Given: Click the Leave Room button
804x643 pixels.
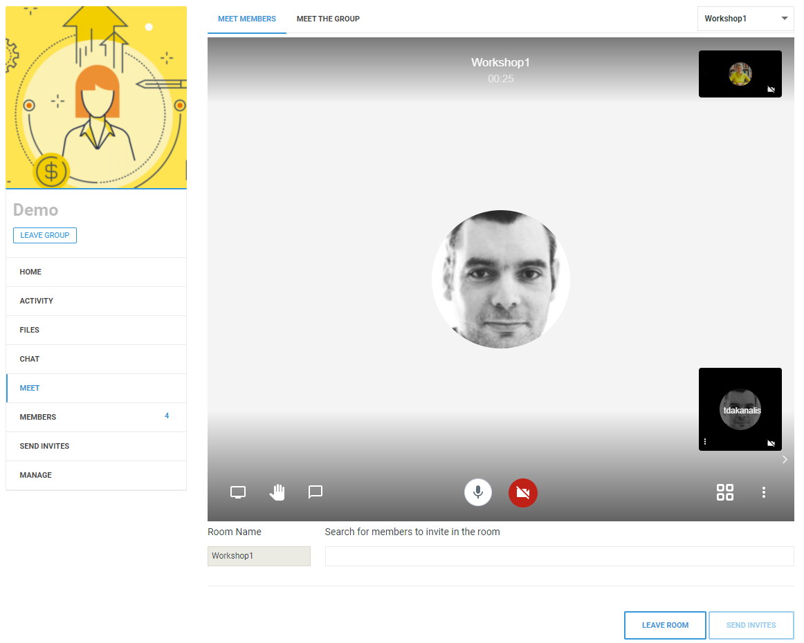Looking at the screenshot, I should [x=665, y=625].
